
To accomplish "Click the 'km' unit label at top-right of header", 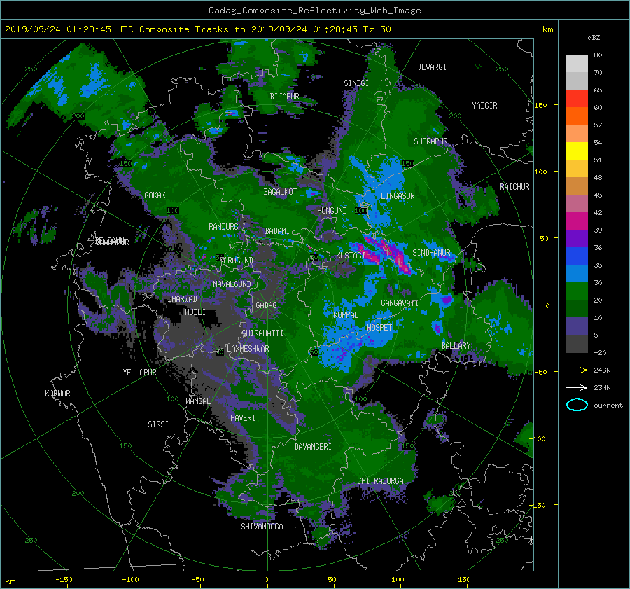I will [547, 29].
